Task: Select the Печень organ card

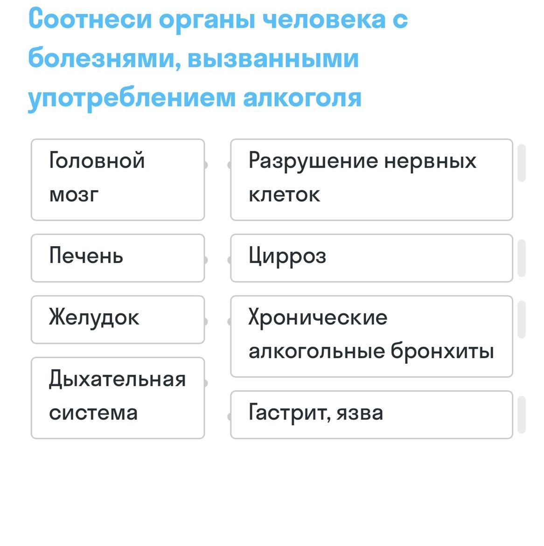Action: [x=118, y=258]
